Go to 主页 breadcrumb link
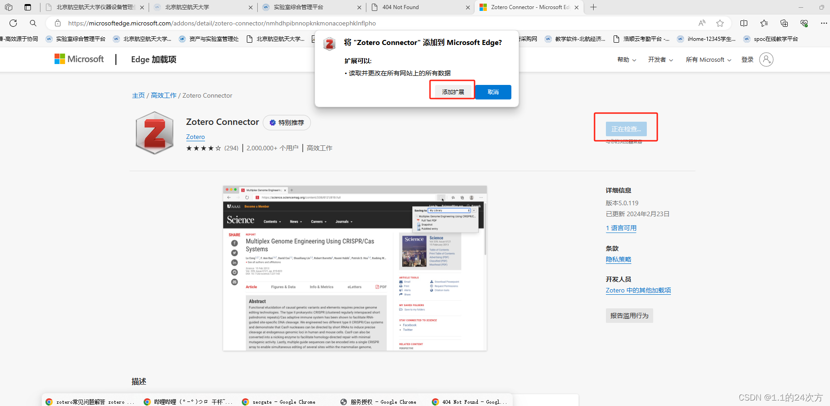Viewport: 830px width, 406px height. pyautogui.click(x=138, y=95)
